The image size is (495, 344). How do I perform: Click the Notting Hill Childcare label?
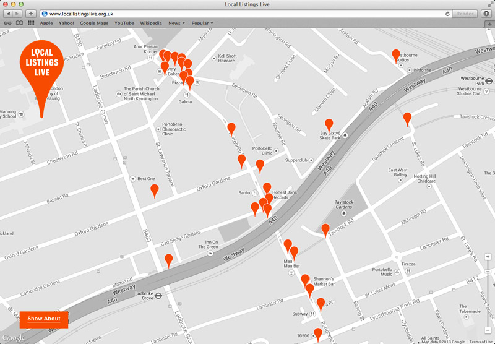[424, 179]
